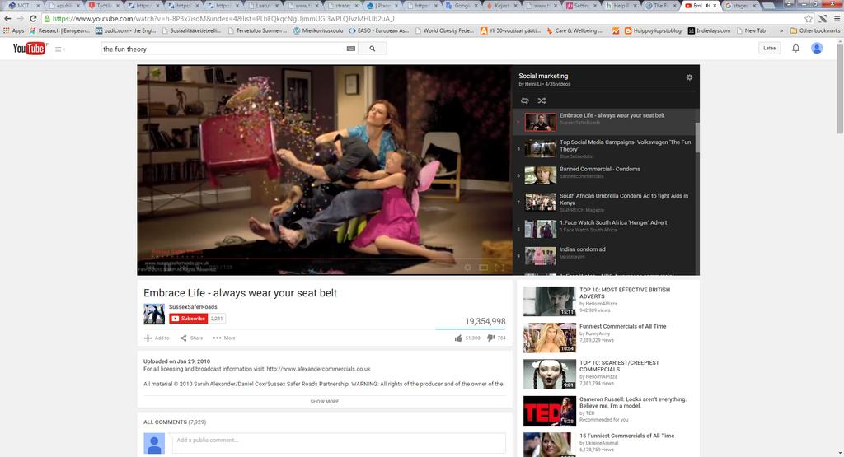Click the scariest commercials doll thumbnail
This screenshot has height=457, width=844.
point(550,374)
